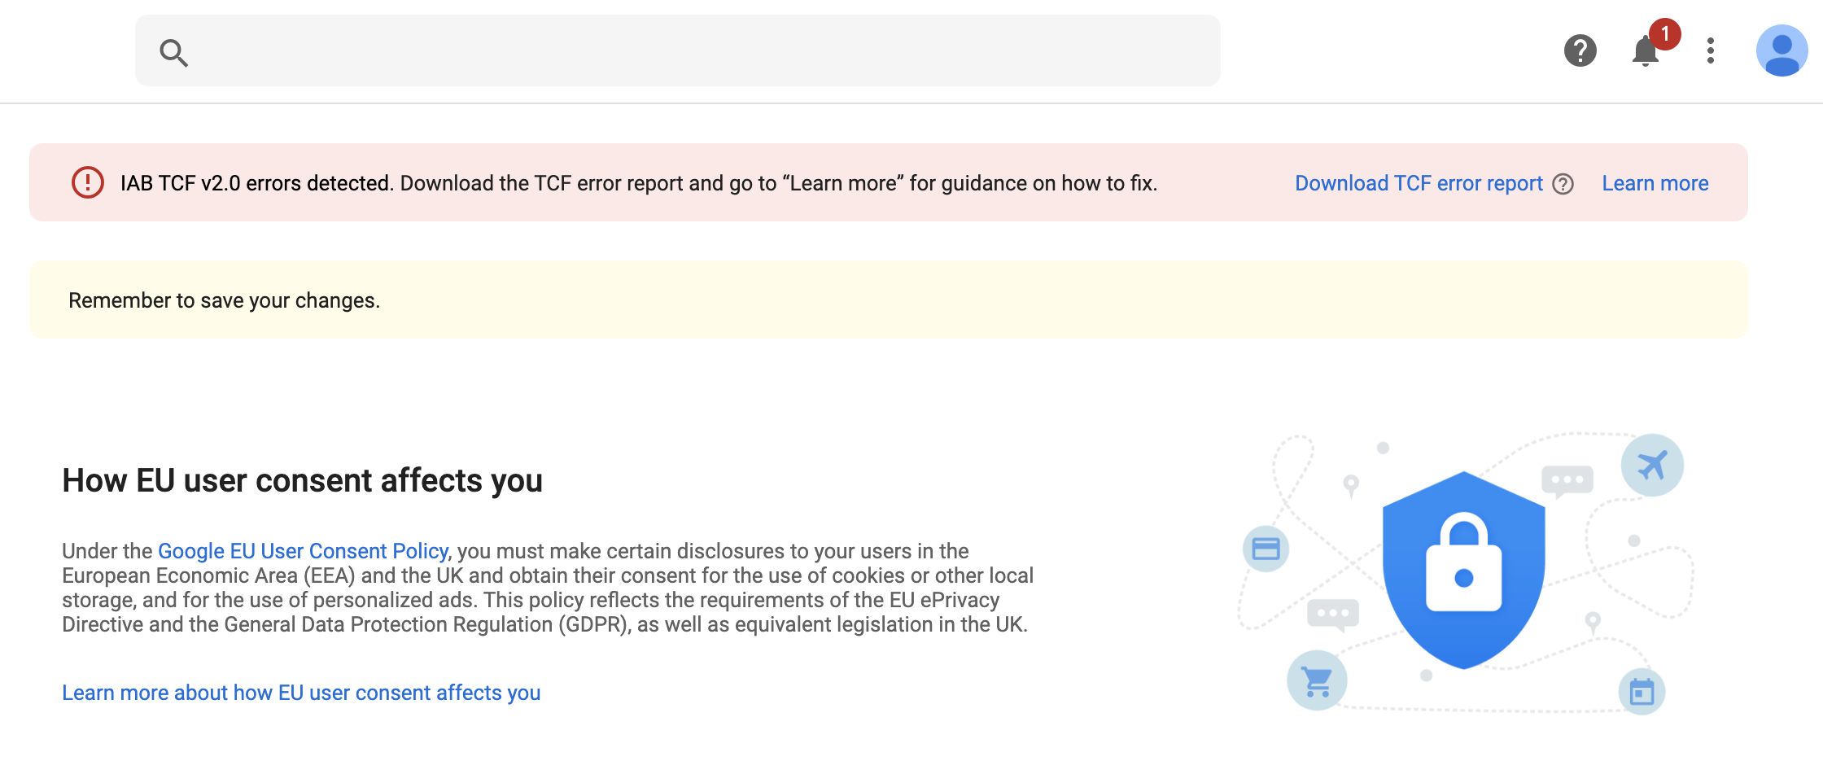Click the credit card illustration icon
Viewport: 1823px width, 783px height.
[x=1266, y=549]
